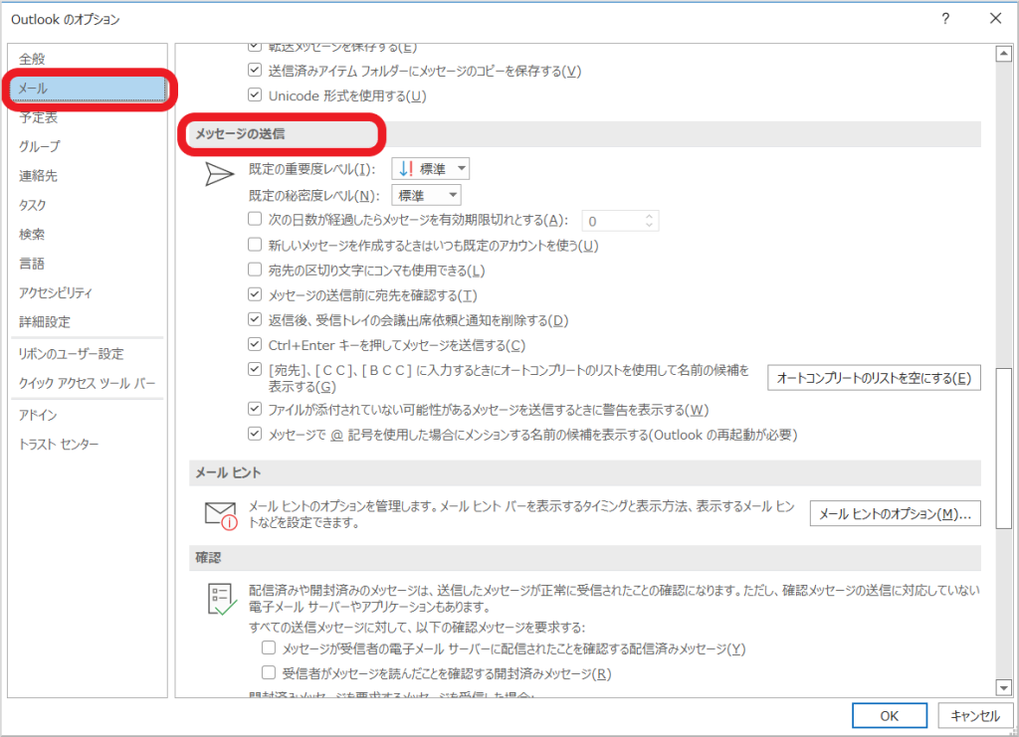Screen dimensions: 1019x737
Task: Open 既定の重要度レベル dropdown
Action: 430,169
